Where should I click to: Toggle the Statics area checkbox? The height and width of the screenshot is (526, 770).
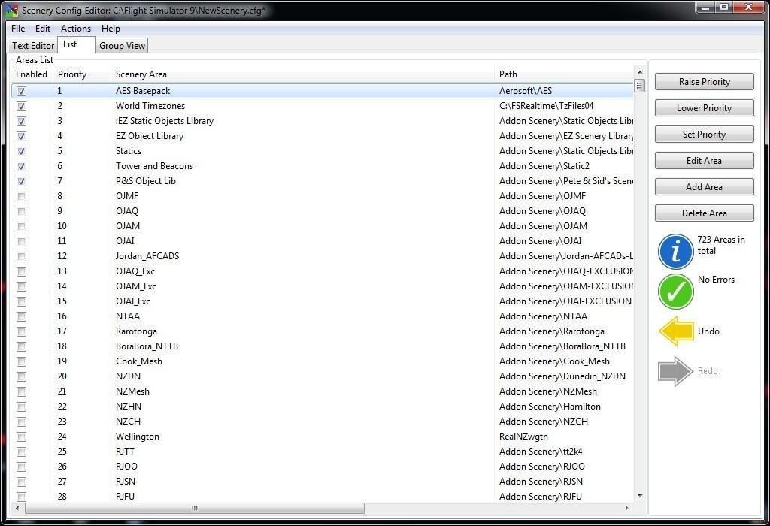(21, 151)
